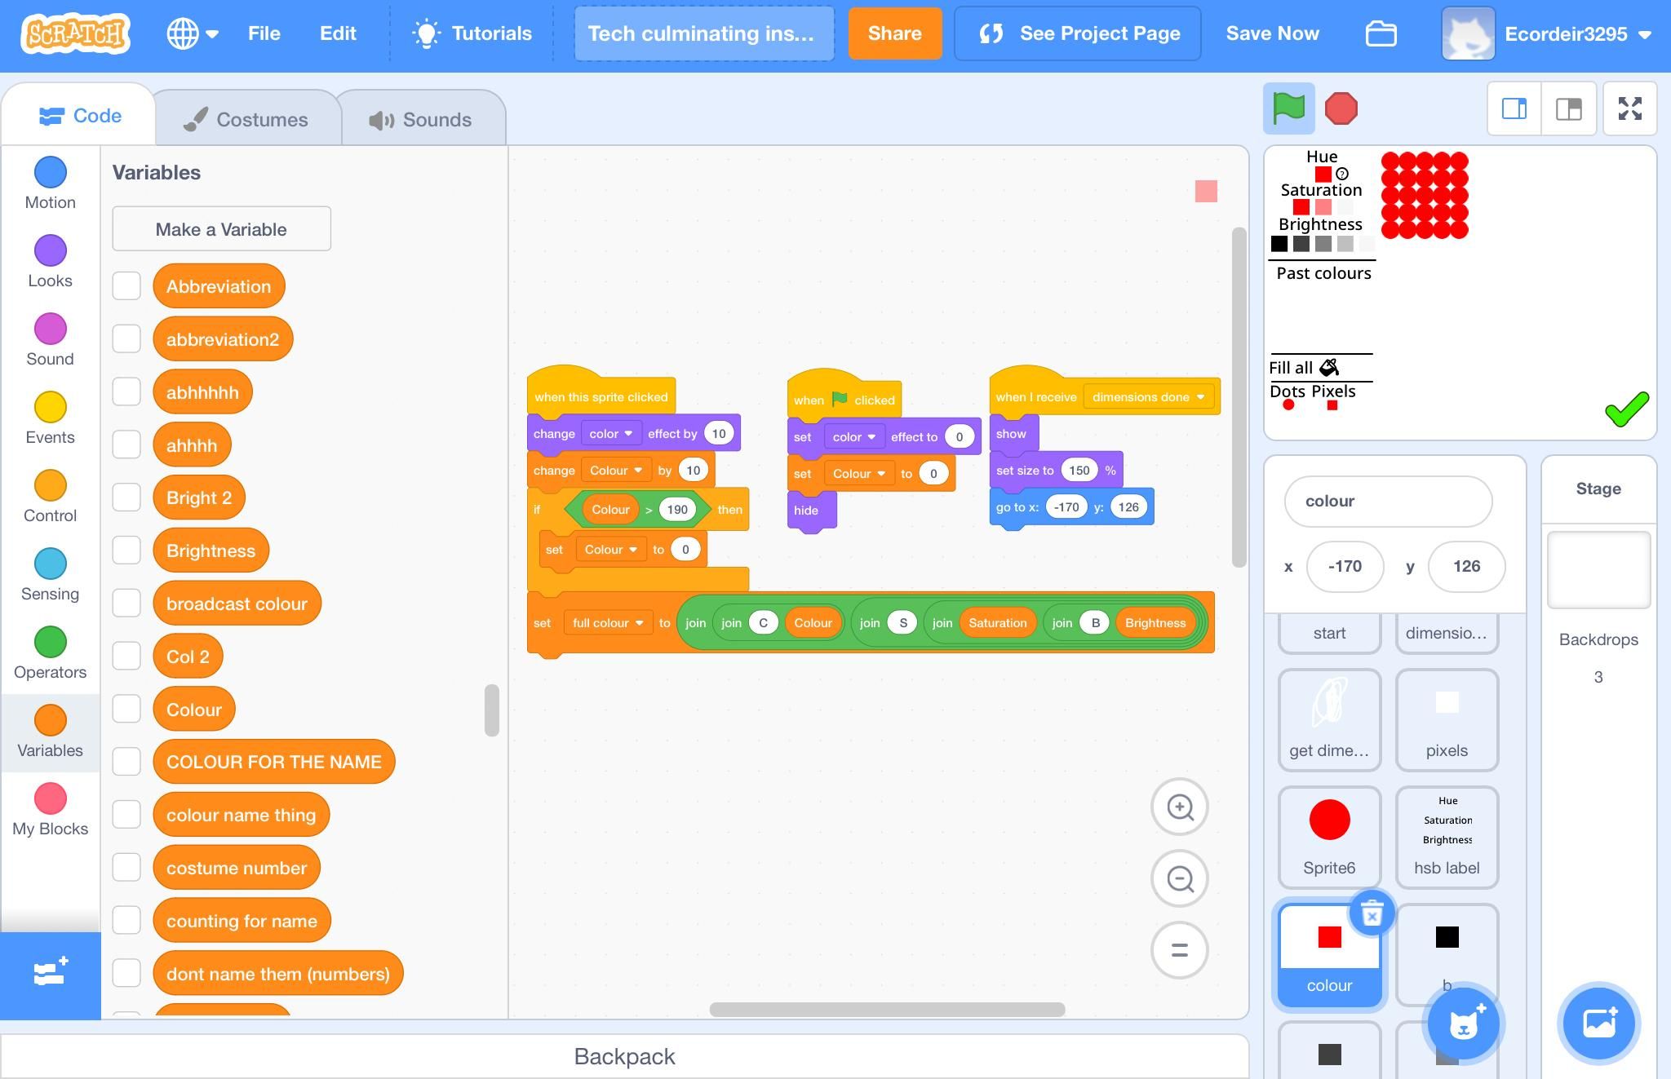
Task: Click the green flag to run project
Action: click(x=1290, y=108)
